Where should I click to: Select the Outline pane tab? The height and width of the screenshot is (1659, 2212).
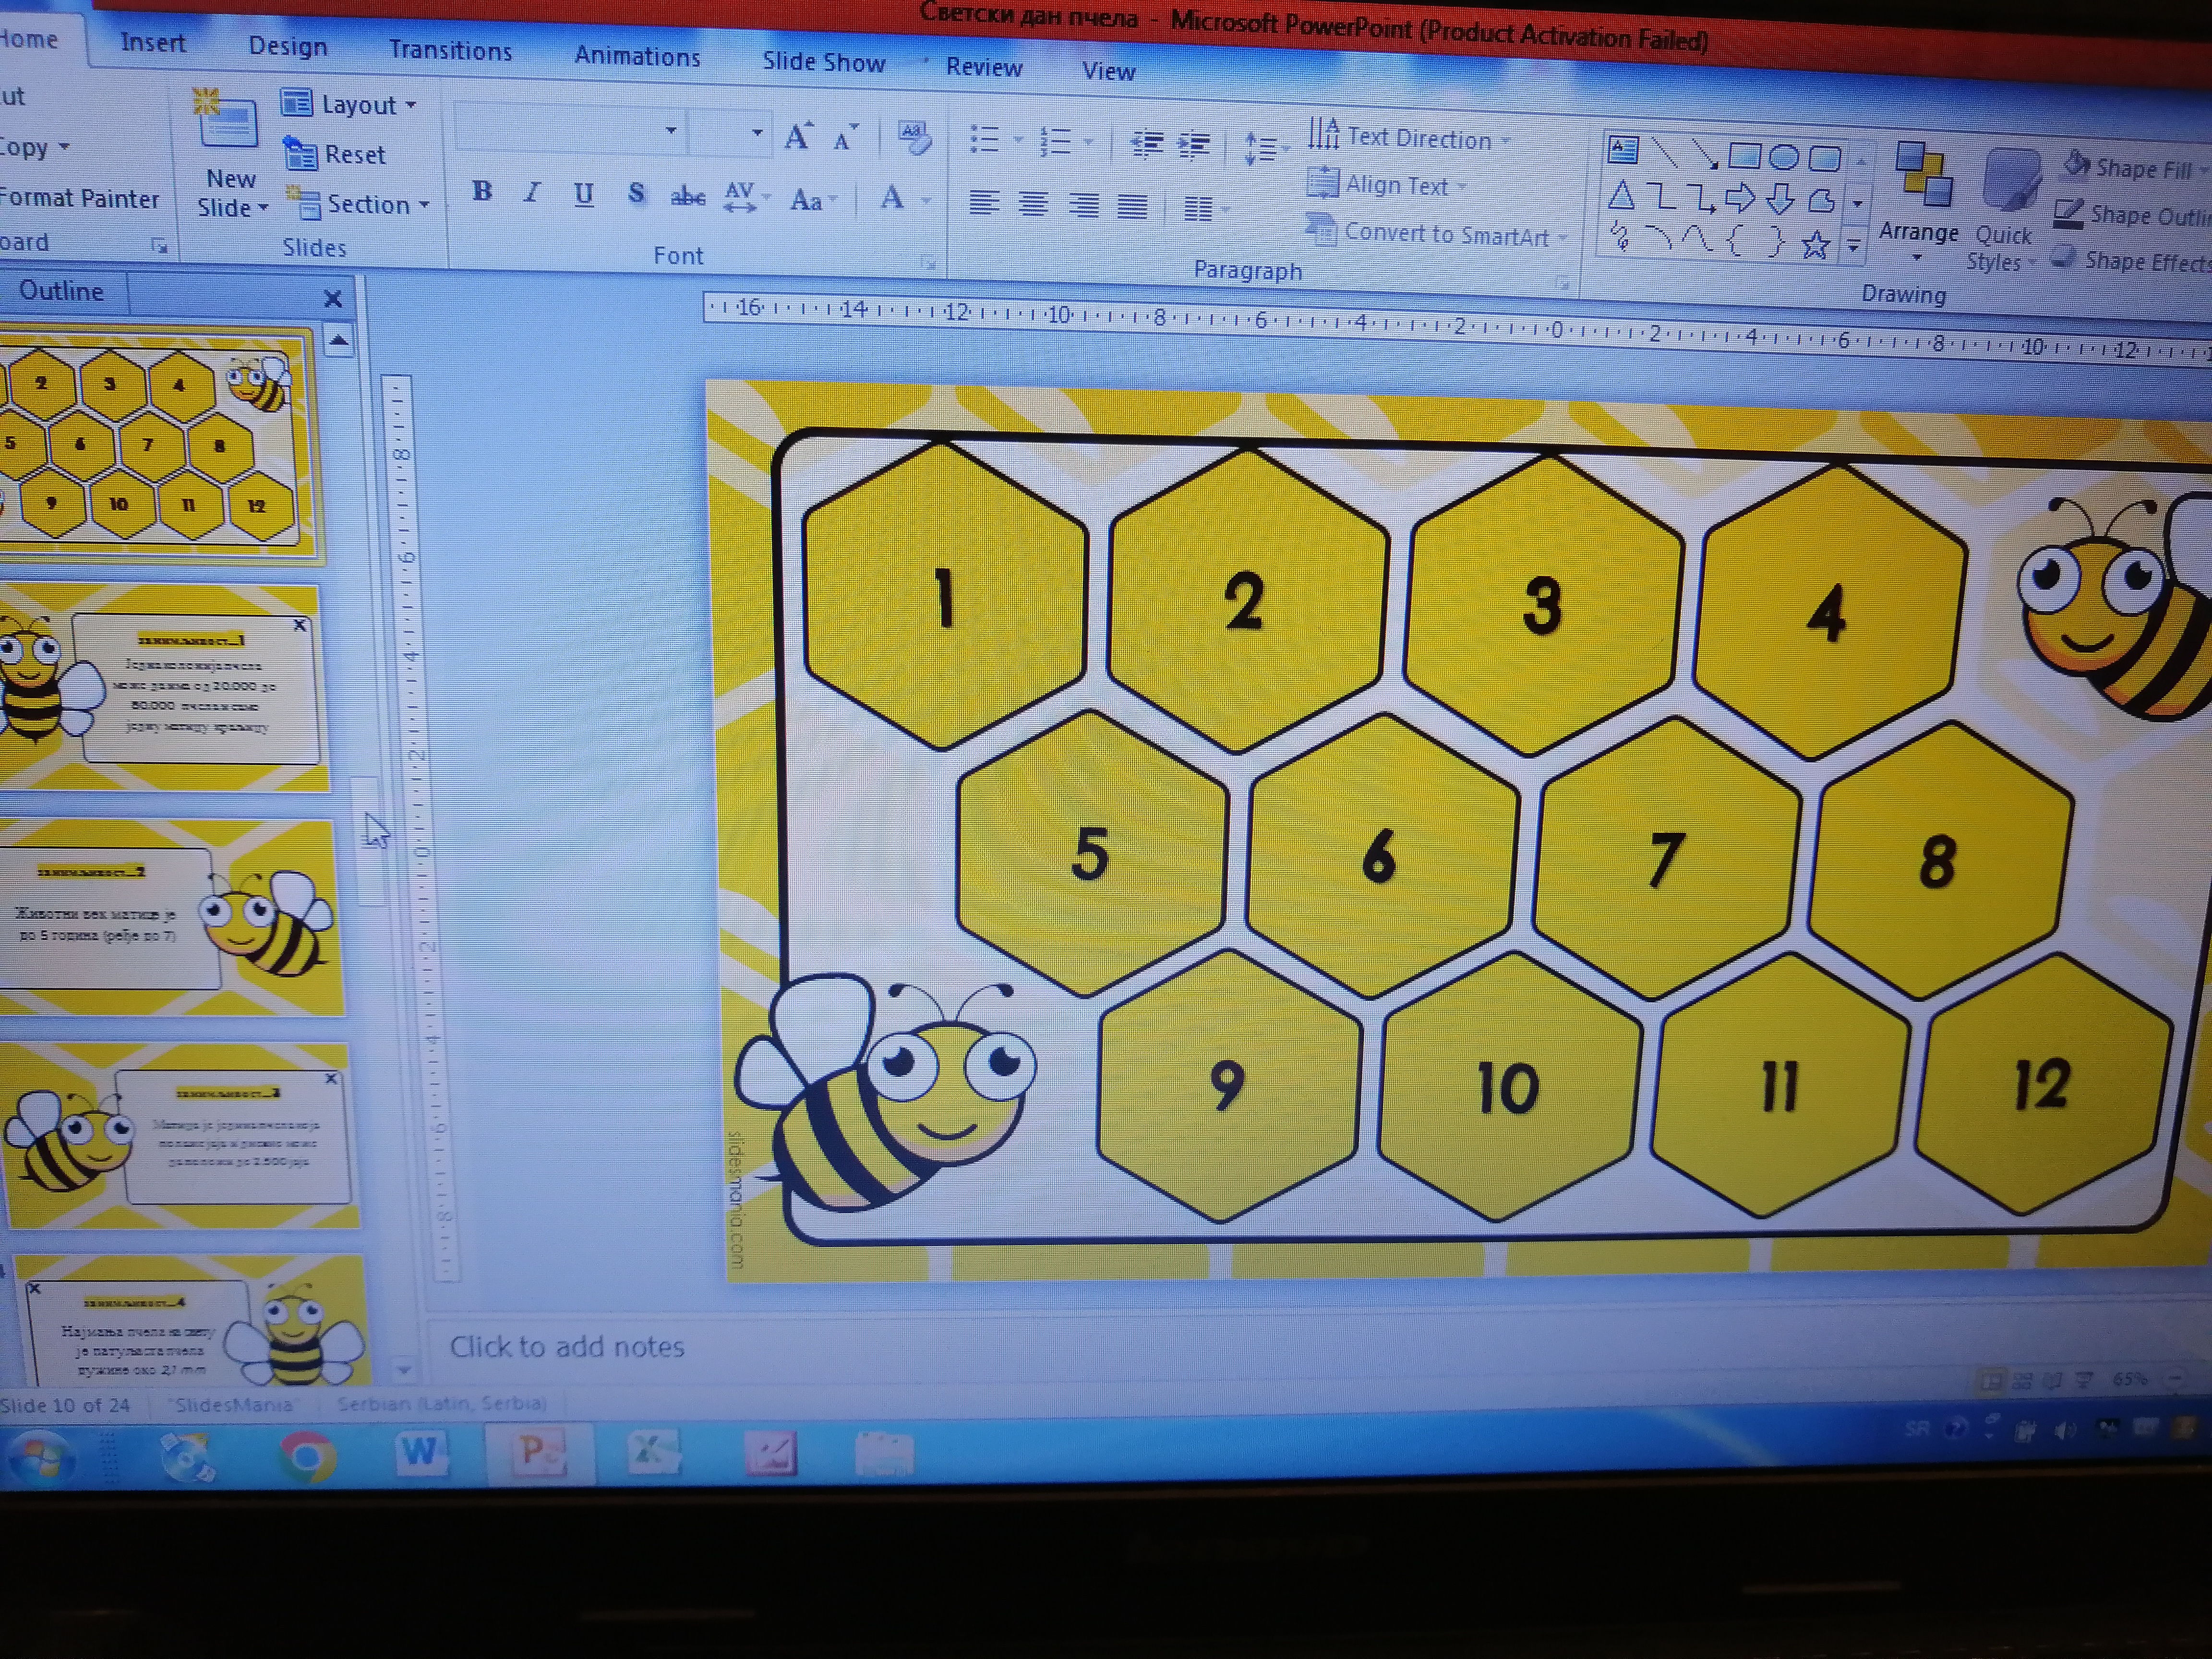(x=61, y=291)
